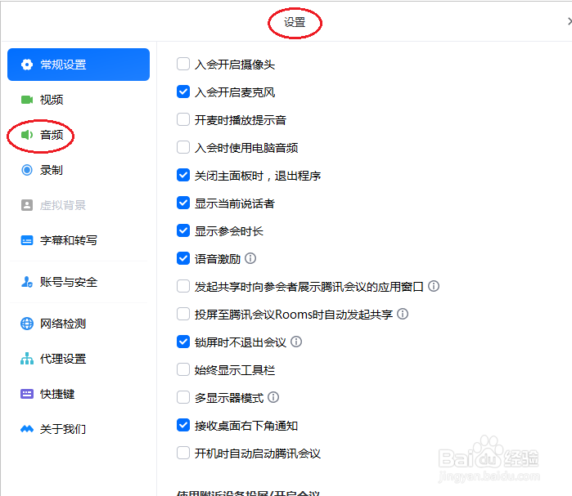Open the 录制 settings tab
The image size is (572, 496).
pos(79,170)
